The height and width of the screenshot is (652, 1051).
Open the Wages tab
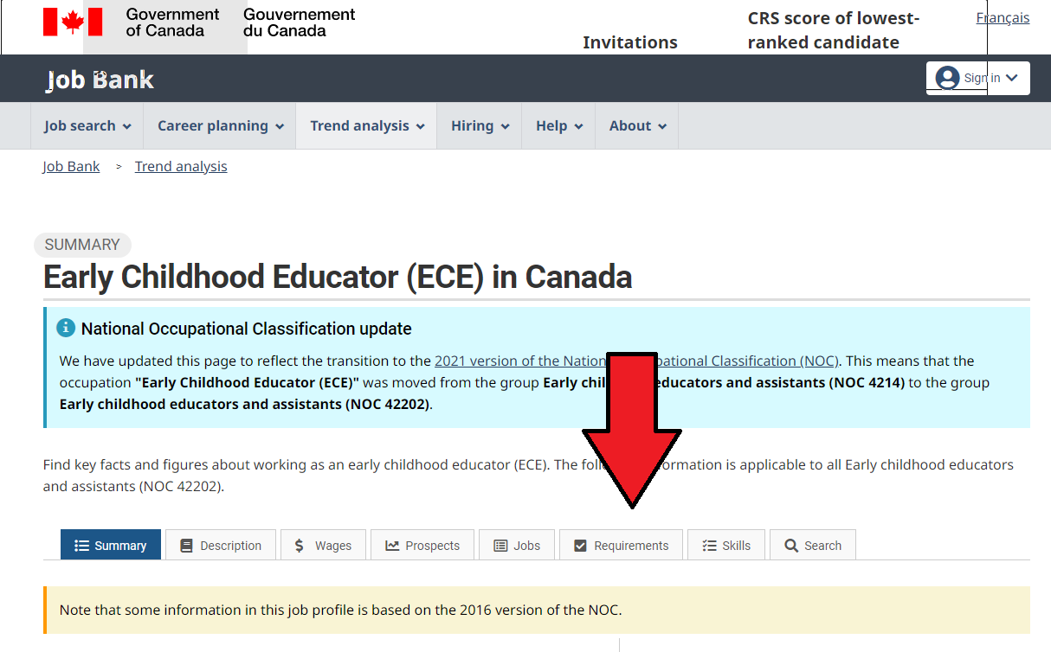(x=323, y=546)
